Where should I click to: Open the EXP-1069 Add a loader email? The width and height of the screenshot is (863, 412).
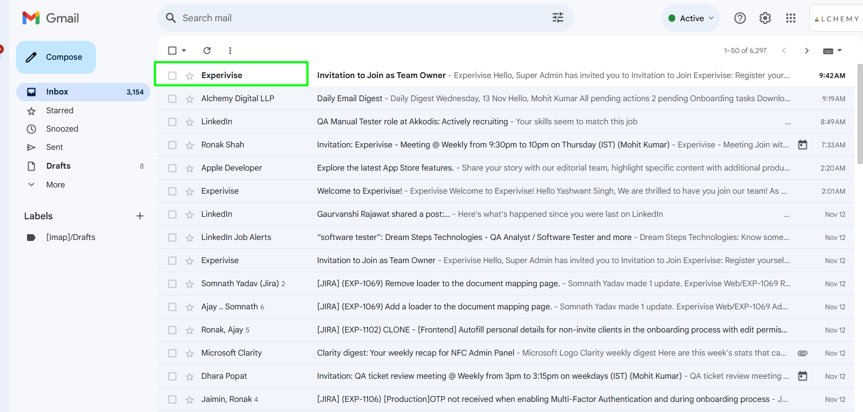tap(506, 306)
